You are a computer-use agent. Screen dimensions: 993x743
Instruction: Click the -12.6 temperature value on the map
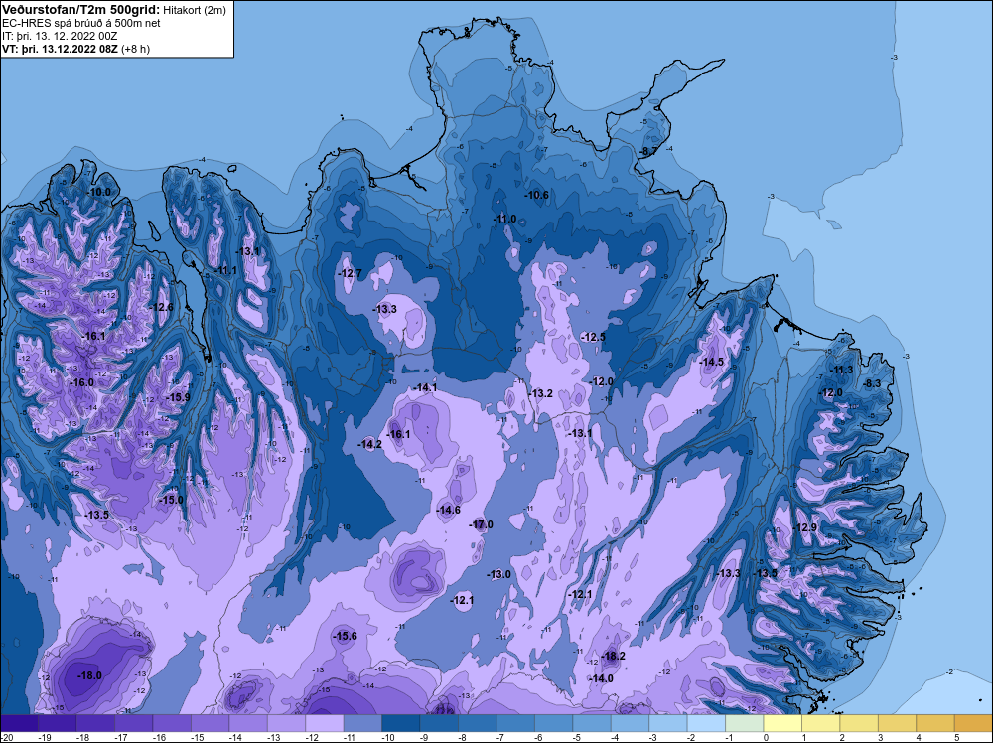(162, 307)
